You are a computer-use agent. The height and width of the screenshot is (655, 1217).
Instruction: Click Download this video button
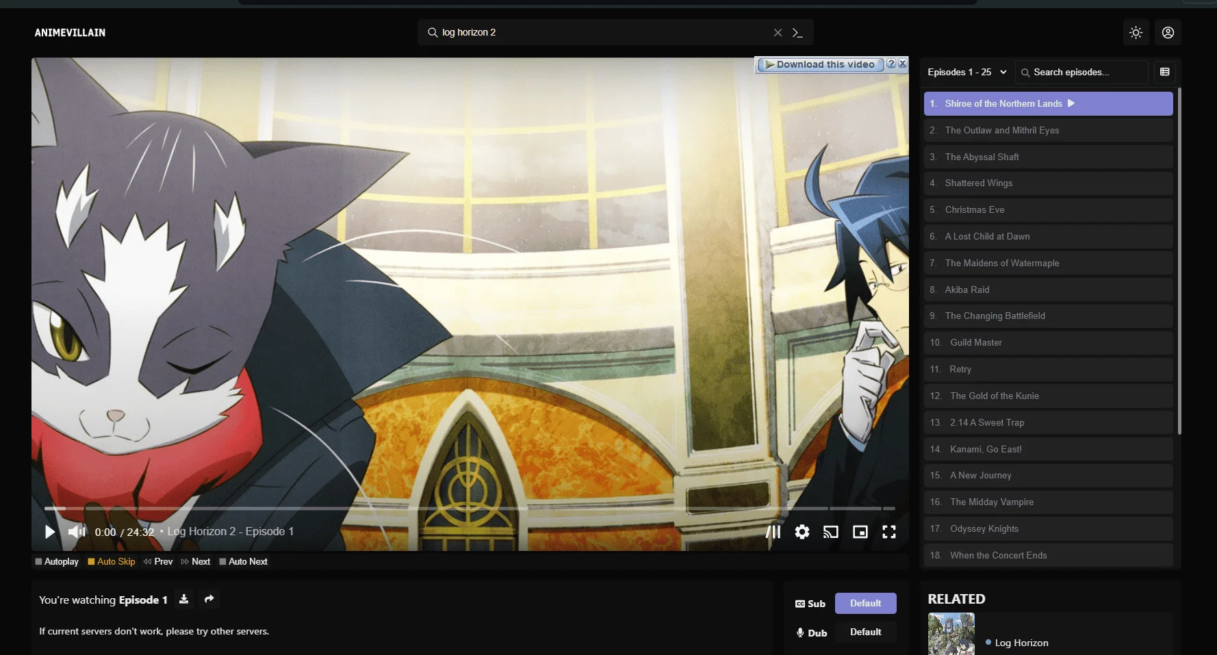click(820, 64)
